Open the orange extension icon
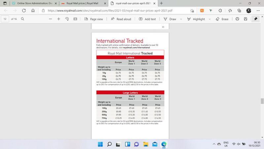The height and width of the screenshot is (149, 264). pos(202,11)
